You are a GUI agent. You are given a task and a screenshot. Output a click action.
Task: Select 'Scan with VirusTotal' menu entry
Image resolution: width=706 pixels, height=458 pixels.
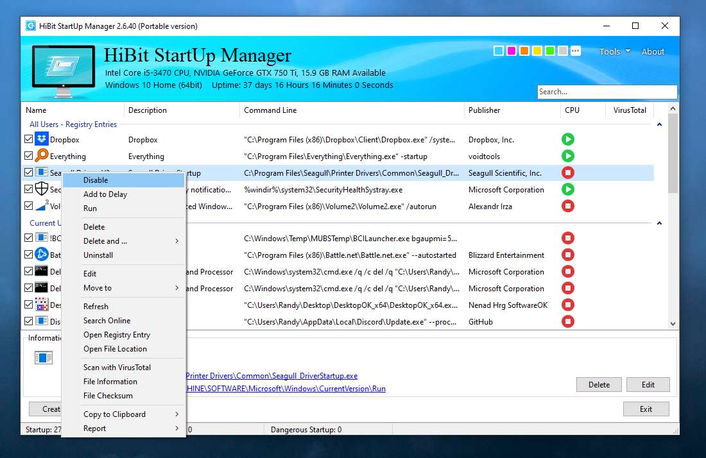tap(123, 368)
